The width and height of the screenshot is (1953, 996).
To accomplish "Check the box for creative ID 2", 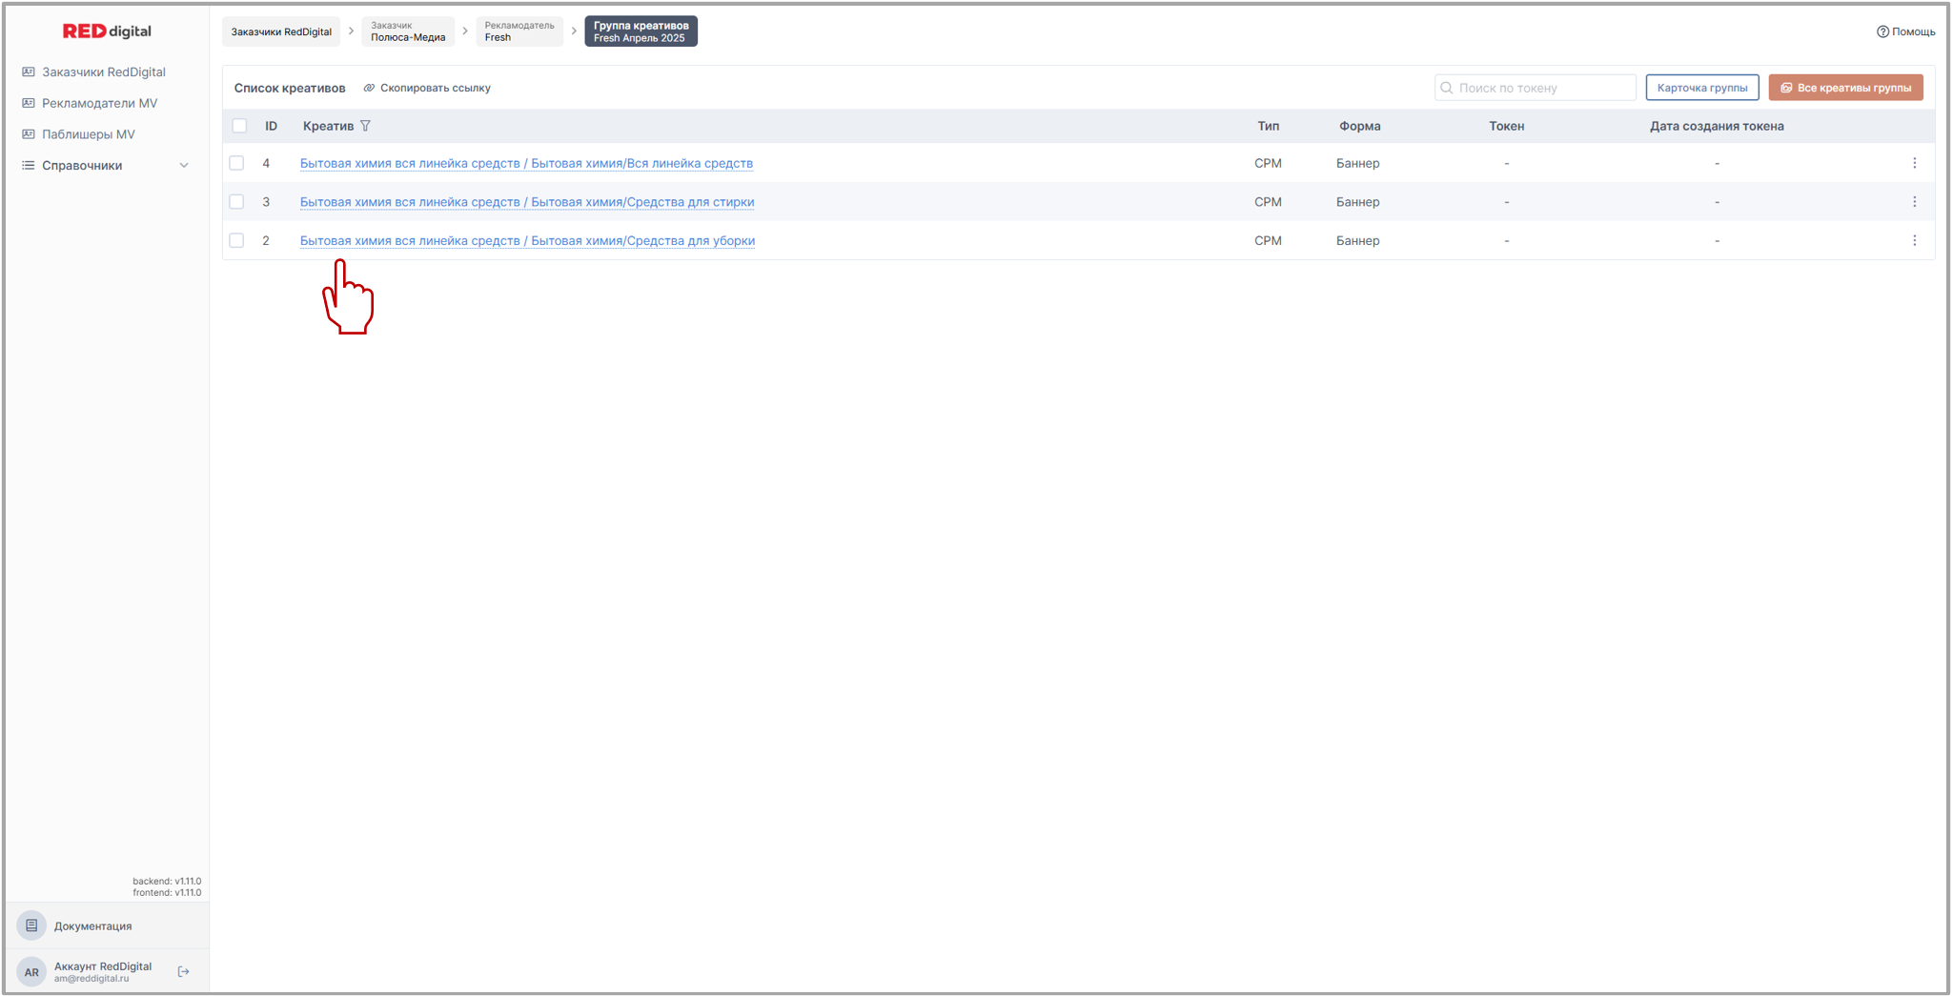I will 237,241.
